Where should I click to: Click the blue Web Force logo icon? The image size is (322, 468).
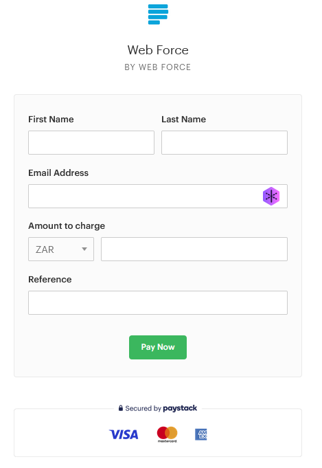158,14
